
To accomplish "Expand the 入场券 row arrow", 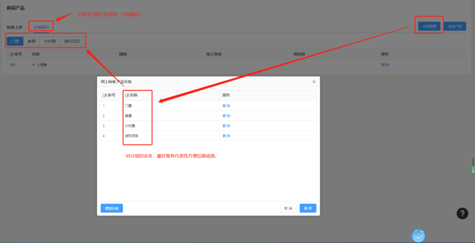I will click(x=33, y=65).
